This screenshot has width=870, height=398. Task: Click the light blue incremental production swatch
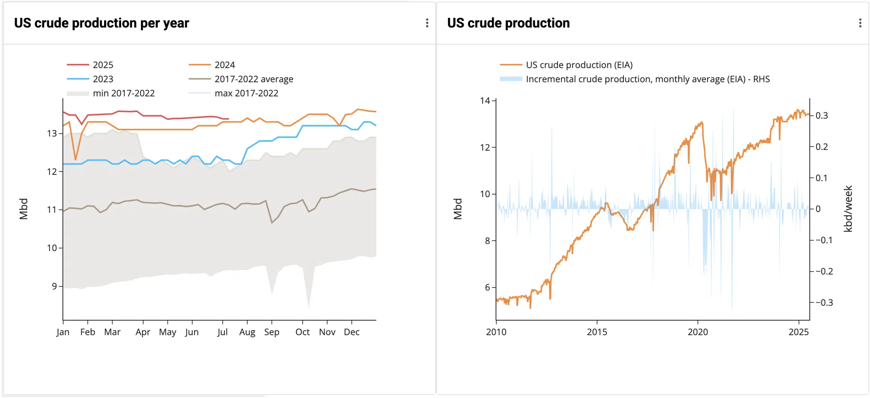[x=511, y=79]
